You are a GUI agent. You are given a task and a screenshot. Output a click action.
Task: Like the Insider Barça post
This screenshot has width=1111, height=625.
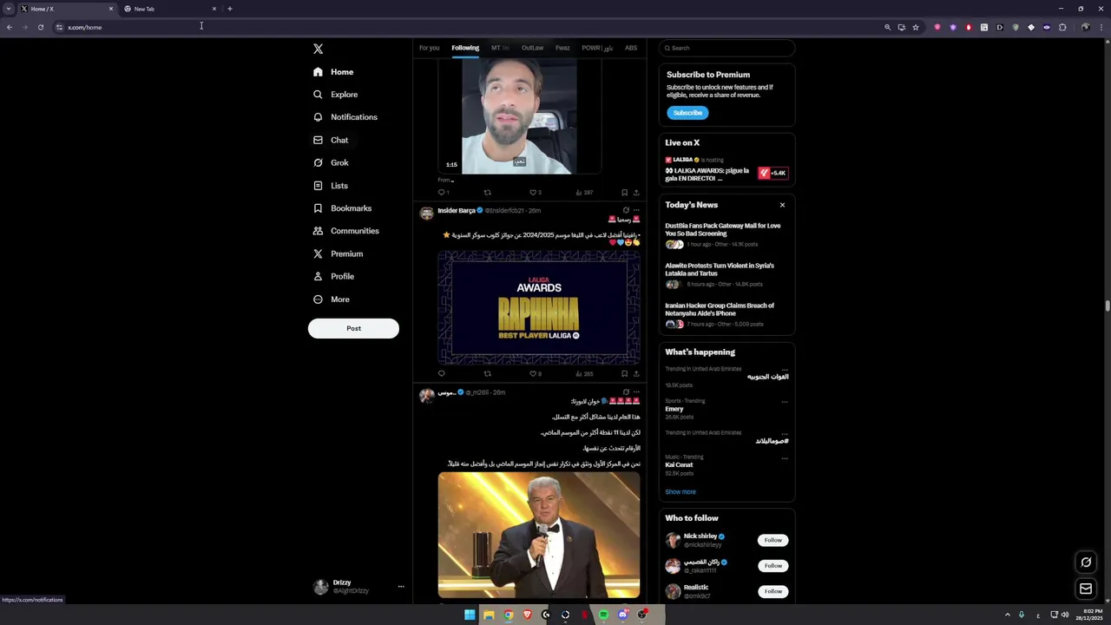tap(534, 374)
